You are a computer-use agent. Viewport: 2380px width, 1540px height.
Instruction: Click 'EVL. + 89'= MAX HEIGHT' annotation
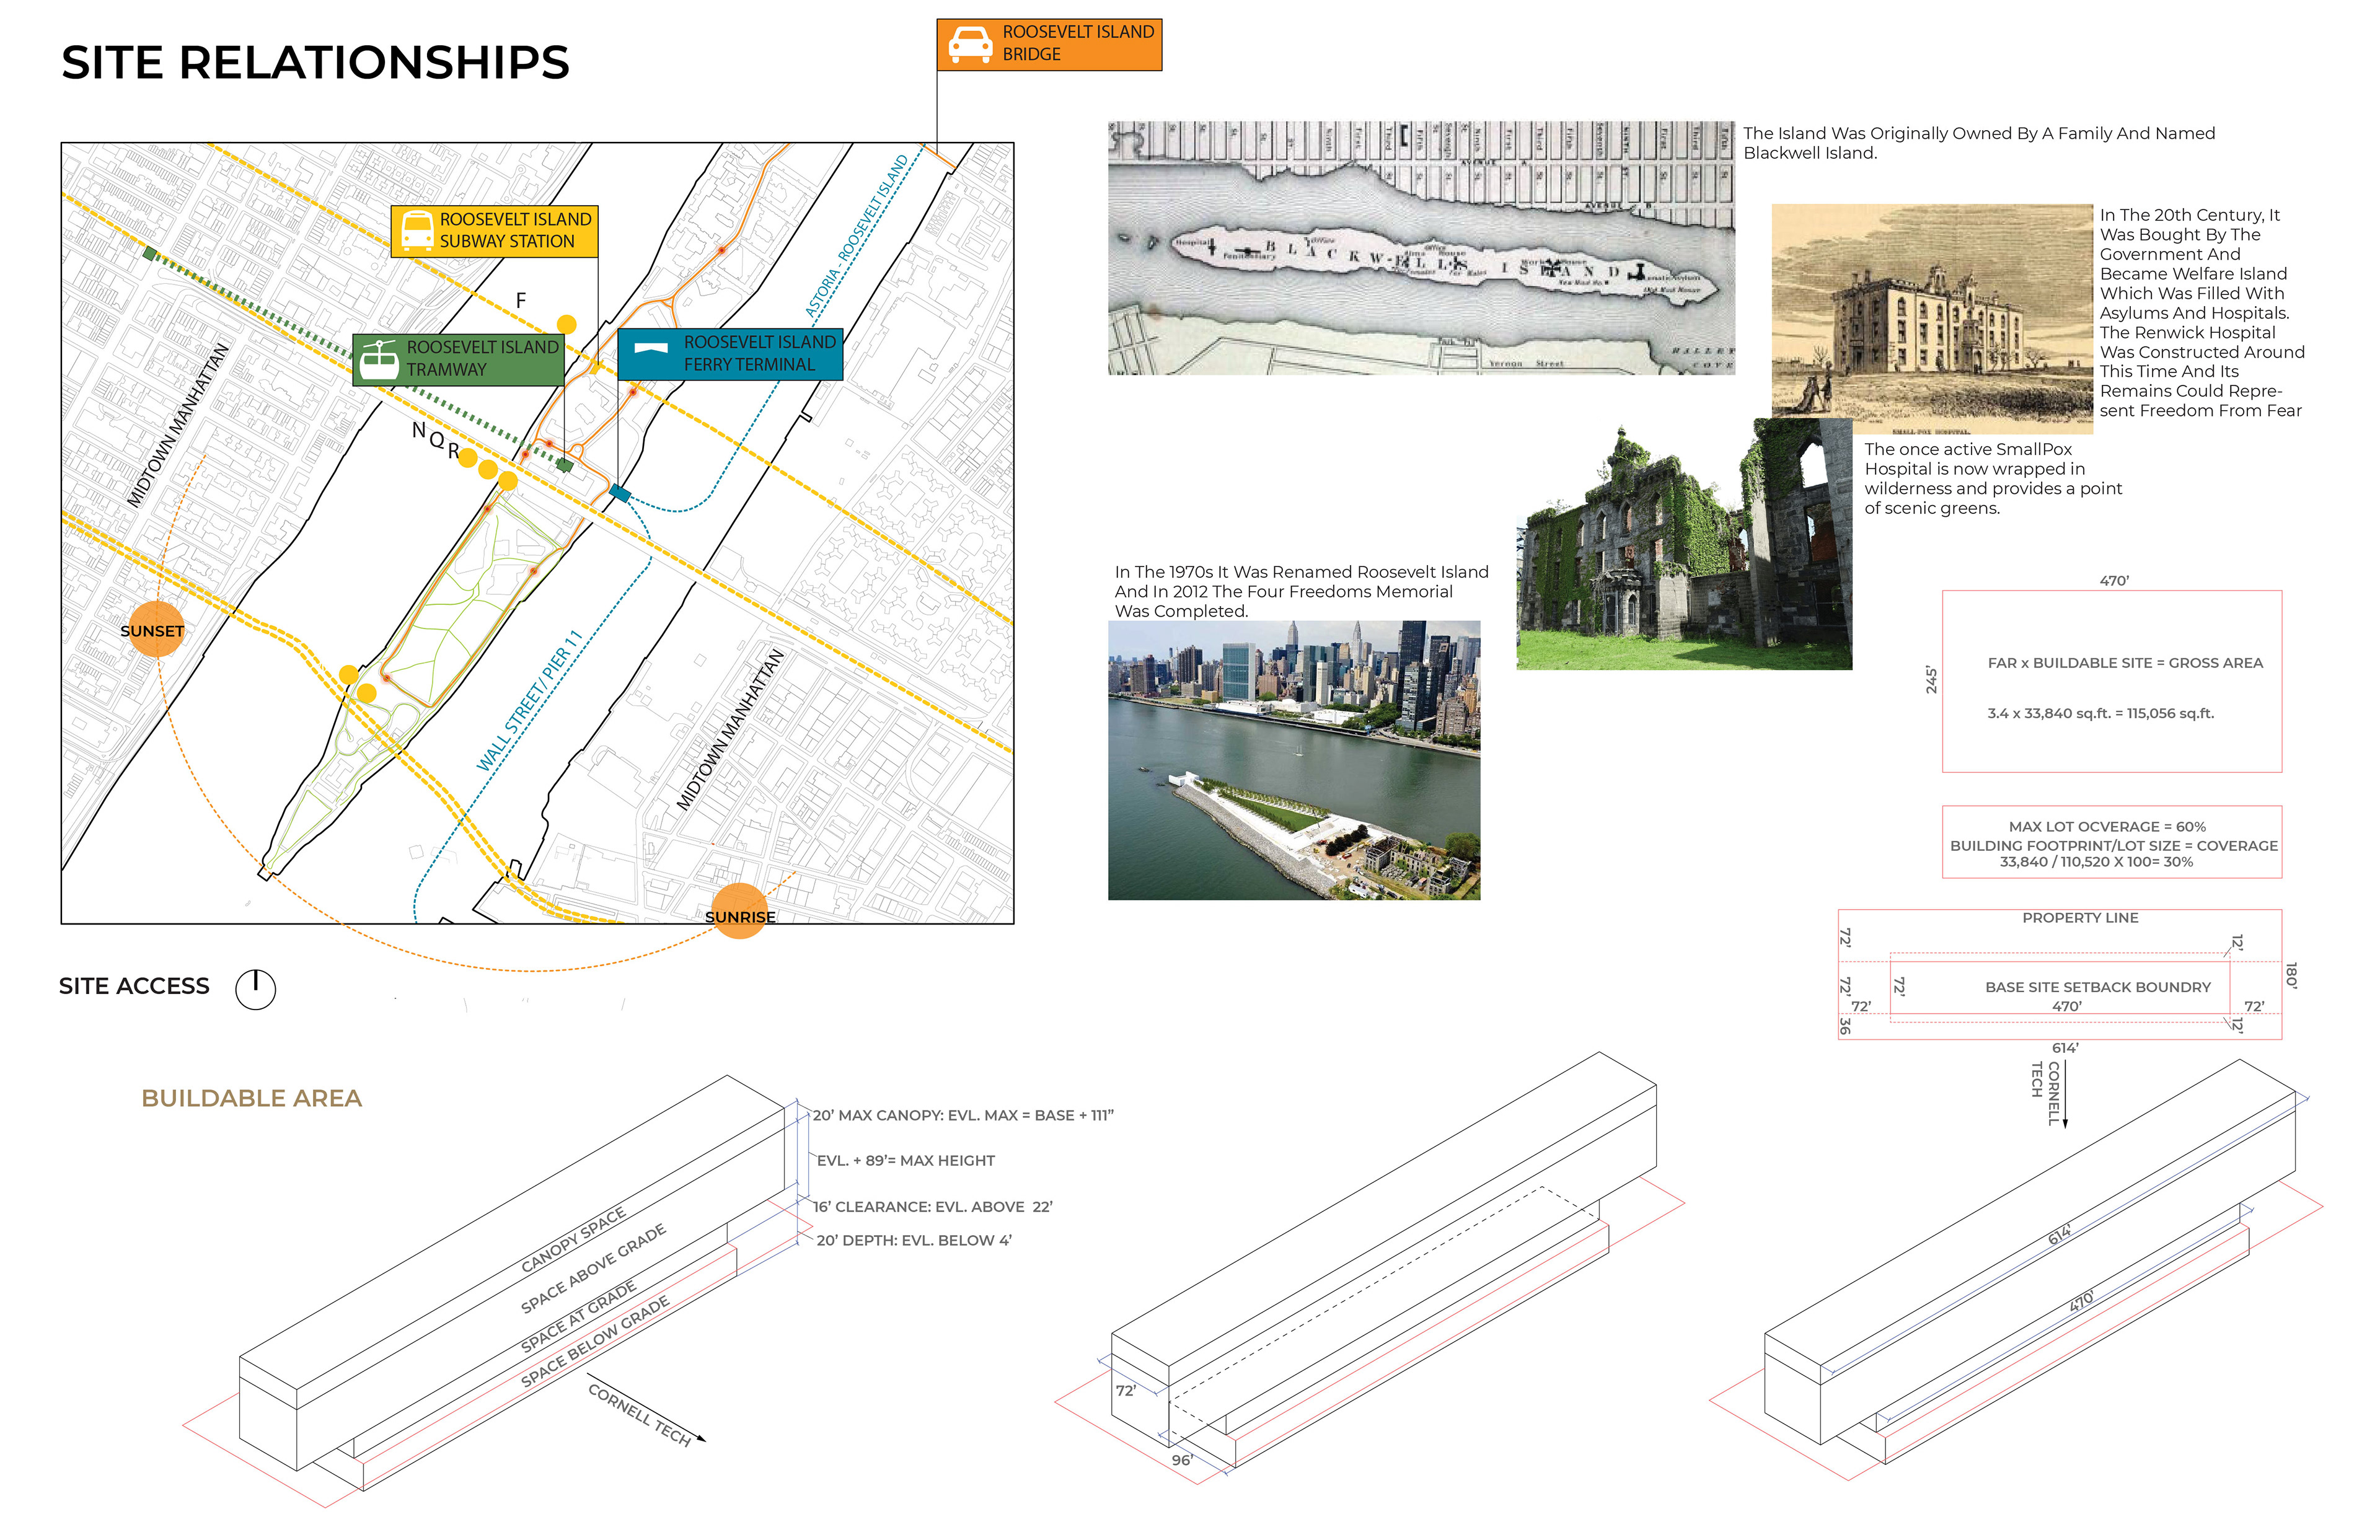[906, 1161]
